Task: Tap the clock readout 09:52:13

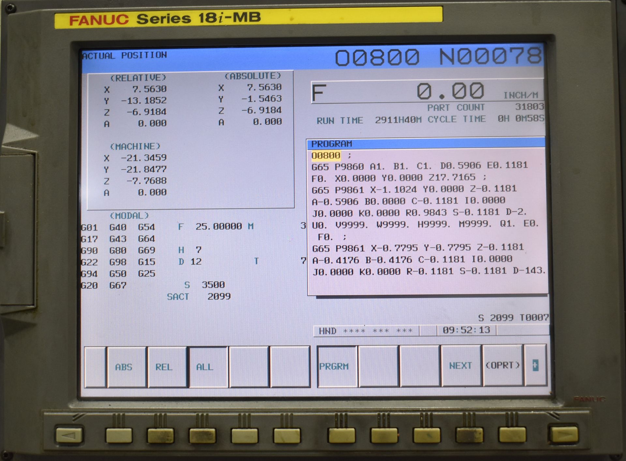Action: coord(466,330)
